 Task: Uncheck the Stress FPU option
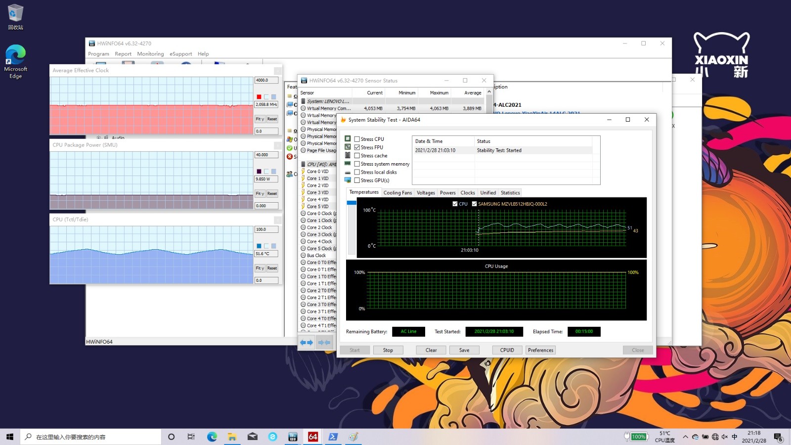point(357,147)
